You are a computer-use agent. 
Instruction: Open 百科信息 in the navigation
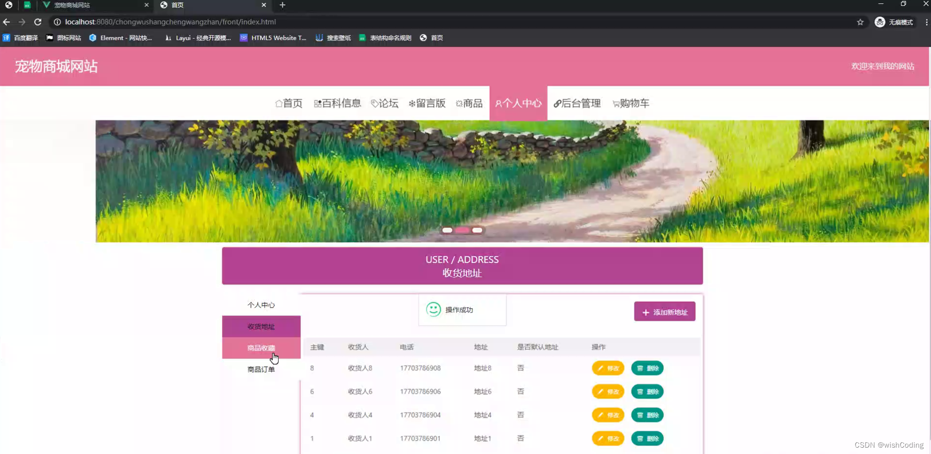pyautogui.click(x=337, y=103)
